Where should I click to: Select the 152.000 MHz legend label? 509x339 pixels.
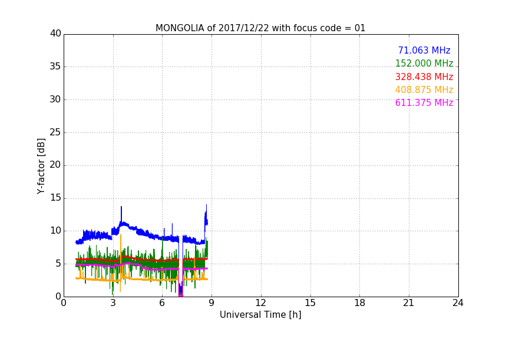(x=424, y=64)
